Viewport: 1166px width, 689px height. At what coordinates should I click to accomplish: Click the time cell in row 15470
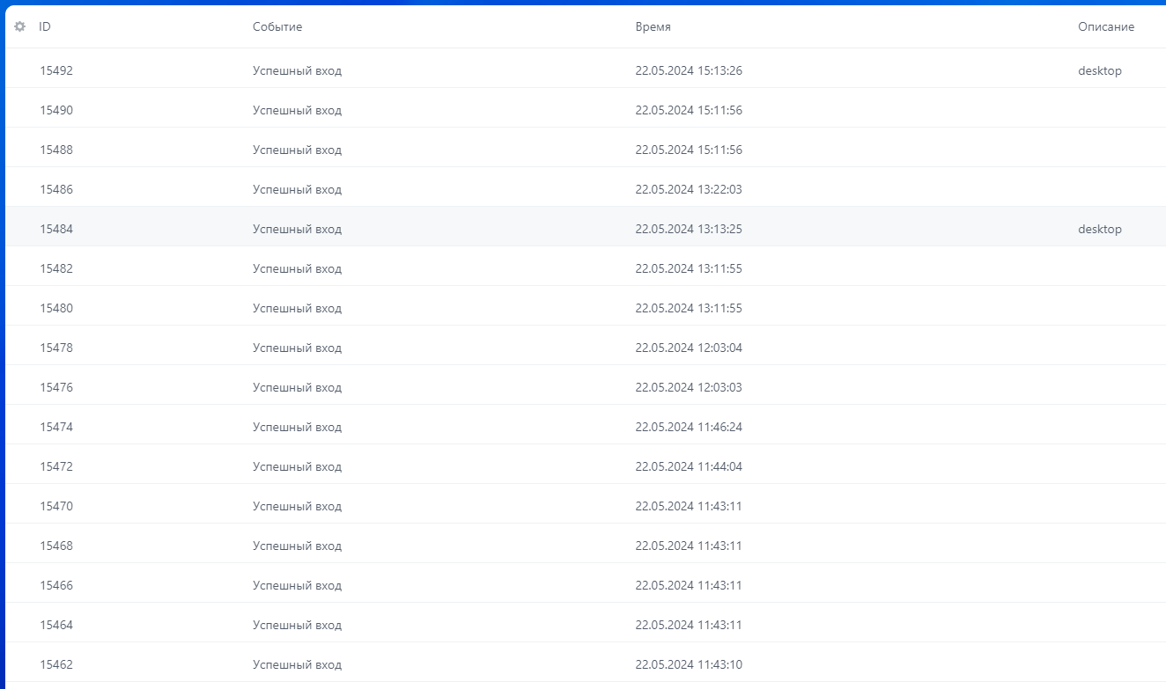[x=689, y=506]
